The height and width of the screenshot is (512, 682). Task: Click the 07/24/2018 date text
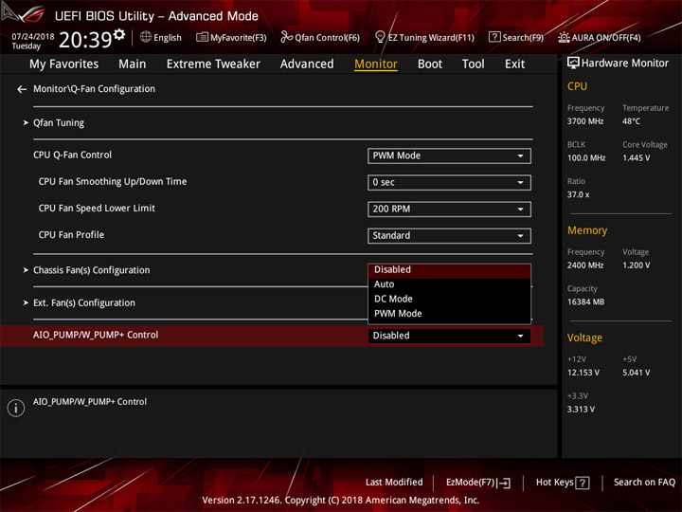(x=32, y=36)
